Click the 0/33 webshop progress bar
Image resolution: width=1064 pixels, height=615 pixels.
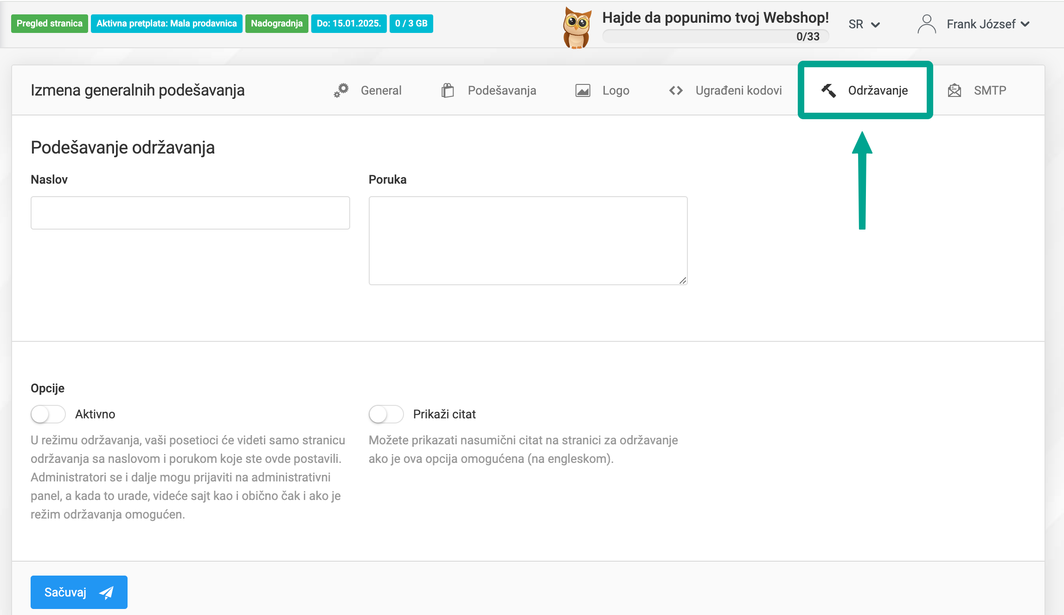coord(716,36)
